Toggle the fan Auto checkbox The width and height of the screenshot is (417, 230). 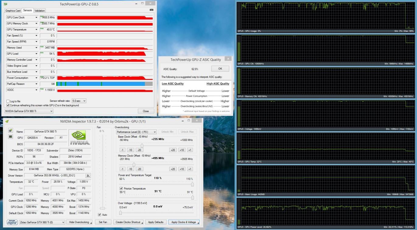[x=100, y=215]
